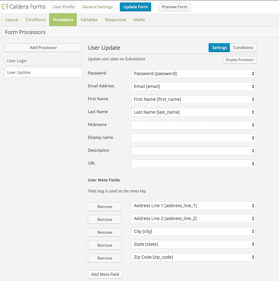Click the User Meta Fields heading
Image resolution: width=279 pixels, height=281 pixels.
[104, 180]
